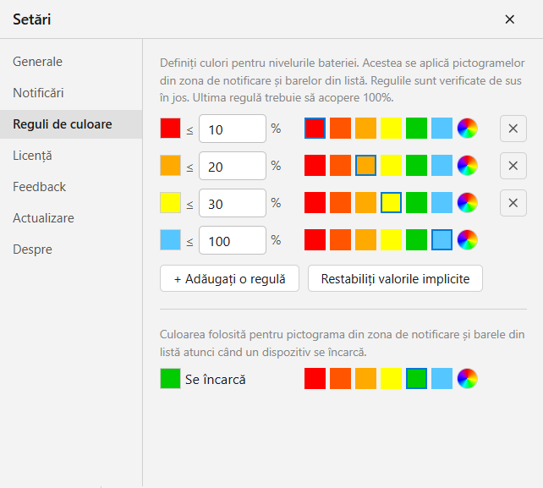The image size is (543, 488).
Task: Pick red palette color for 20% rule
Action: click(315, 166)
